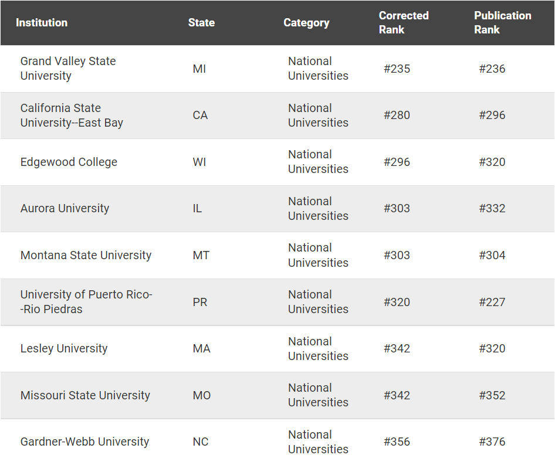
Task: Click corrected rank #356 cell
Action: tap(397, 442)
